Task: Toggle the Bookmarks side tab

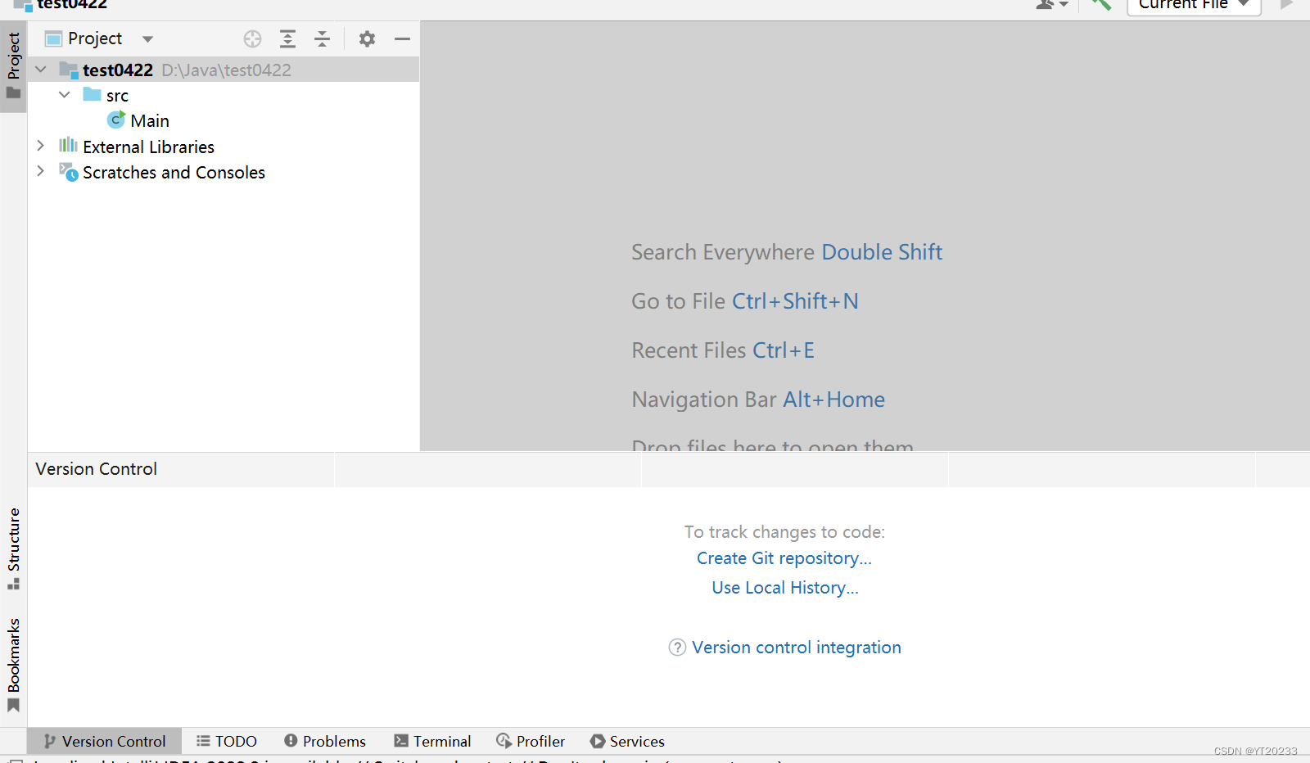Action: (x=13, y=666)
